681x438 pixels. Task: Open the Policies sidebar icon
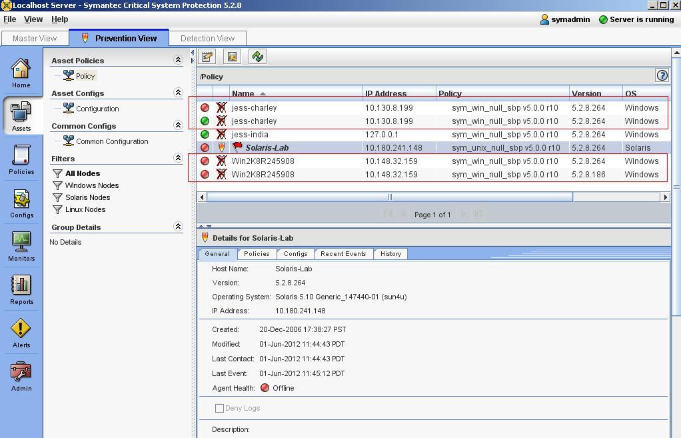tap(21, 159)
